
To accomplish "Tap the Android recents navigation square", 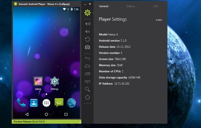I will click(x=66, y=114).
